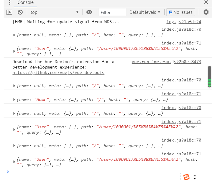Expand the Home route object
The height and width of the screenshot is (180, 212).
14,100
